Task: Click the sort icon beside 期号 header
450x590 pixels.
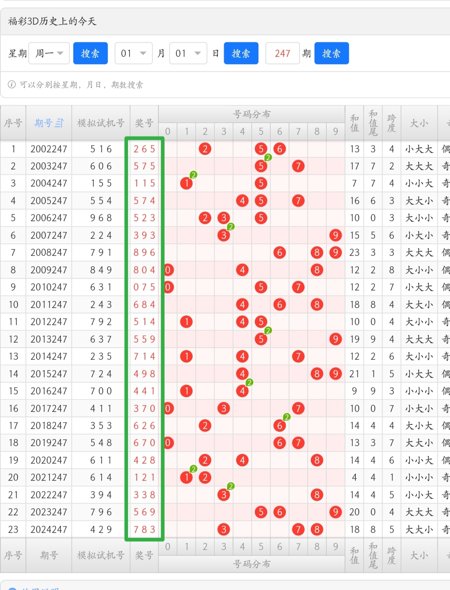Action: tap(60, 123)
